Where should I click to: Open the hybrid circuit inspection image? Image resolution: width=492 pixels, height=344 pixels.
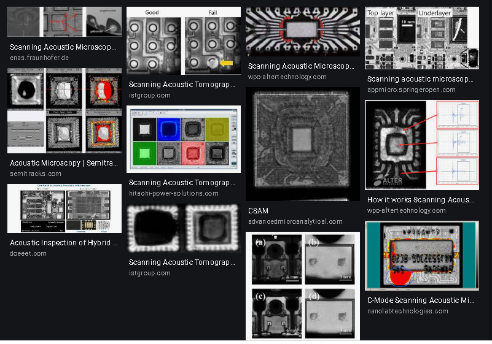pos(64,208)
